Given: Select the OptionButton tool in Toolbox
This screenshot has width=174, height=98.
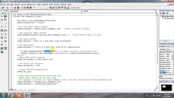Looking at the screenshot, I should (5, 27).
